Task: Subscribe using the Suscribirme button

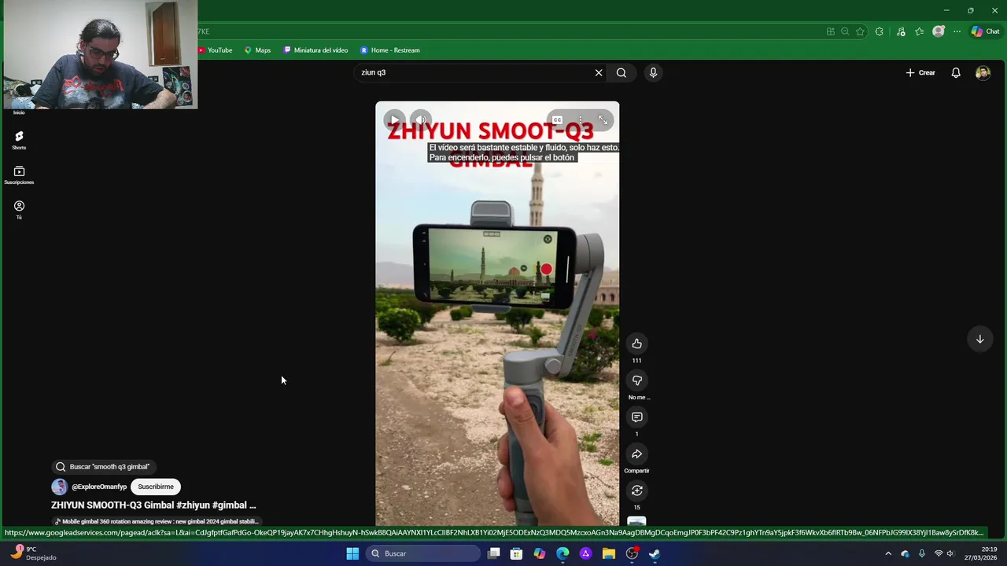Action: tap(156, 487)
